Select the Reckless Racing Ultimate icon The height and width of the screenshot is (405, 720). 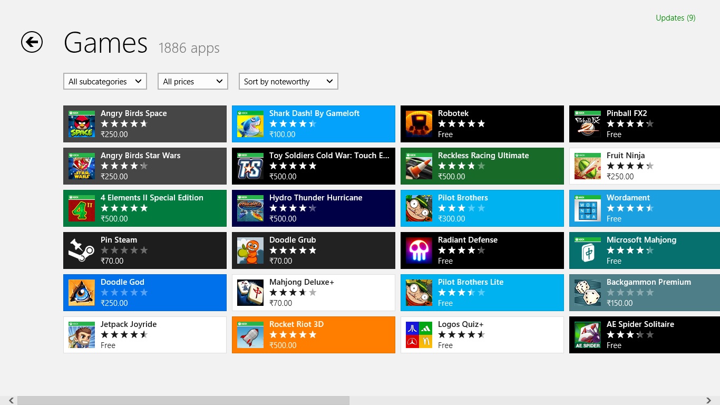(419, 166)
